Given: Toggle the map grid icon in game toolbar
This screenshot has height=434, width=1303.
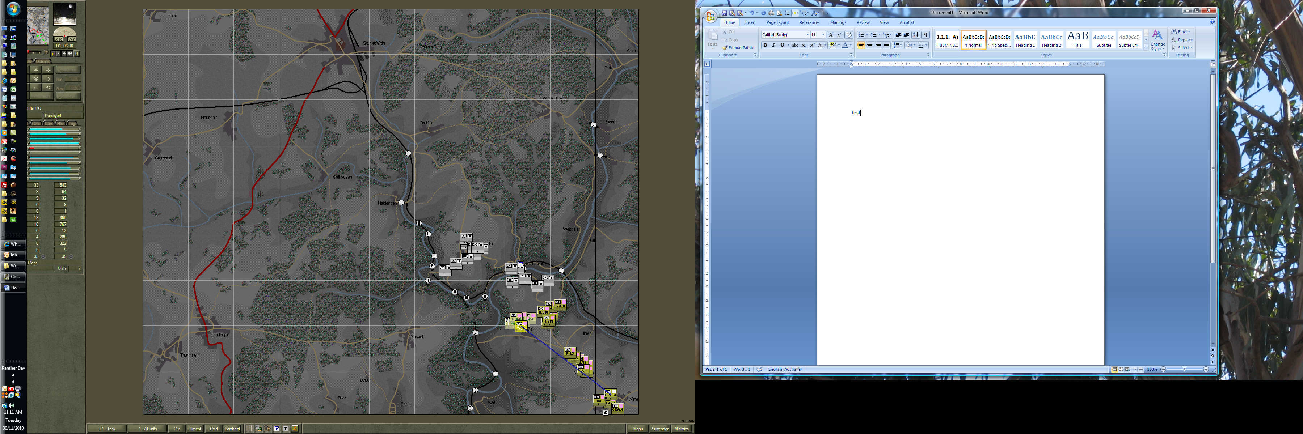Looking at the screenshot, I should tap(249, 429).
